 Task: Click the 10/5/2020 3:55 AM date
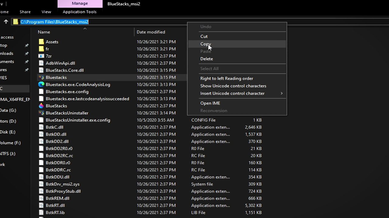point(155,120)
